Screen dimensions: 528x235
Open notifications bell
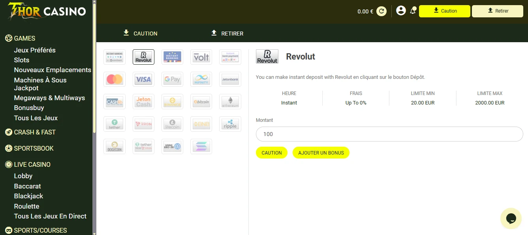[413, 11]
